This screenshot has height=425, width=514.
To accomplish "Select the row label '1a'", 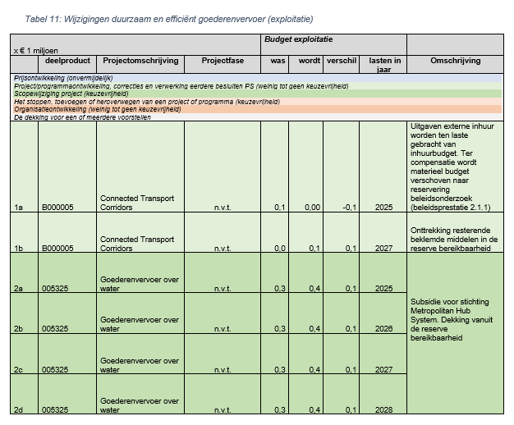I will 18,208.
